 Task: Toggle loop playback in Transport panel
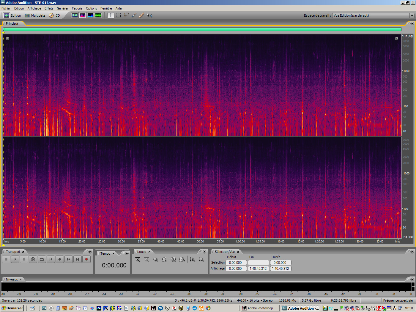(42, 259)
